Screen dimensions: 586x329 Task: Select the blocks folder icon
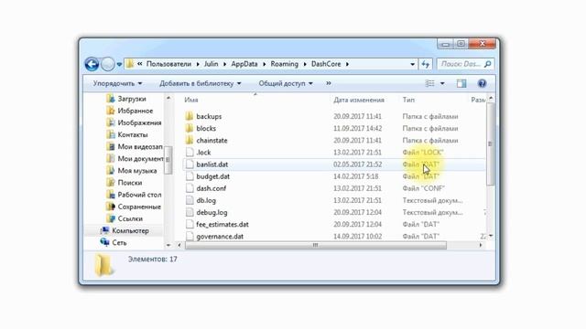[190, 128]
